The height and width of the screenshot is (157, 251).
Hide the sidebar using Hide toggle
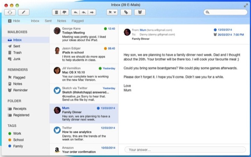click(x=14, y=21)
